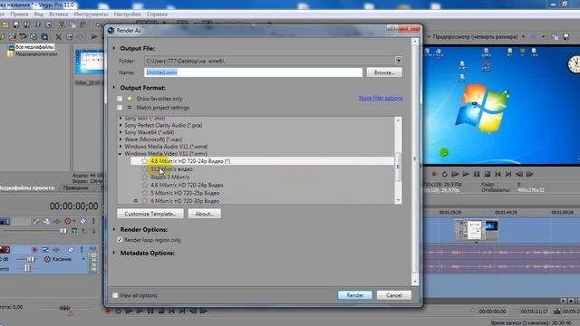Open the Касание automation mode dropdown
The height and width of the screenshot is (326, 580).
(x=82, y=259)
